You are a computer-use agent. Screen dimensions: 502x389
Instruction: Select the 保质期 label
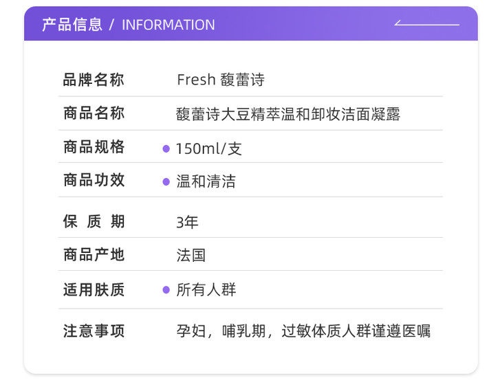pos(94,221)
